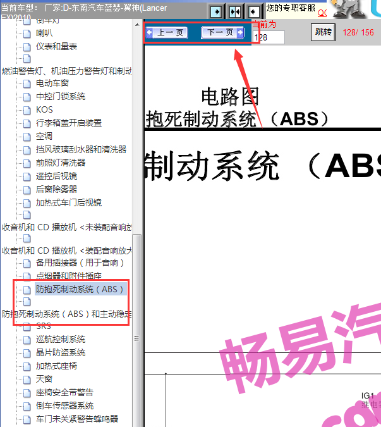Click the document icon beside 车门未关紧警告蜂鸣器
The width and height of the screenshot is (381, 427).
tap(27, 419)
